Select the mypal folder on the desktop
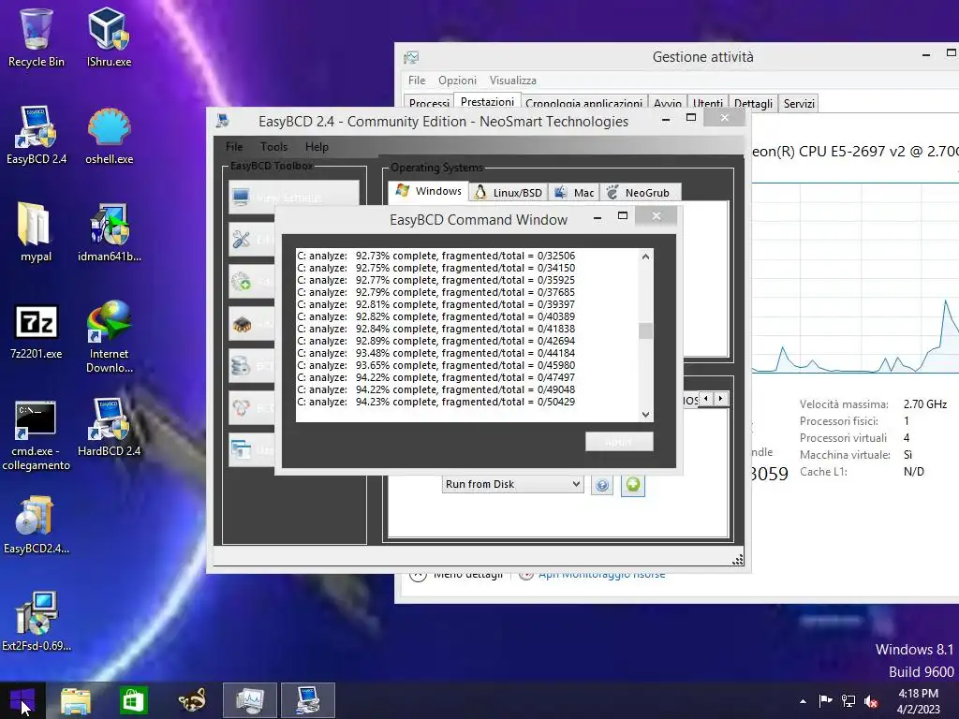This screenshot has height=719, width=959. pyautogui.click(x=37, y=232)
